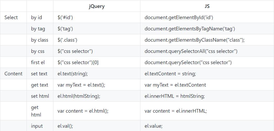Click 'var content = el.html();' cell
Image resolution: width=274 pixels, height=131 pixels.
pyautogui.click(x=97, y=111)
